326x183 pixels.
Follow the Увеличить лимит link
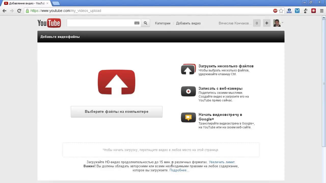[x=222, y=162]
